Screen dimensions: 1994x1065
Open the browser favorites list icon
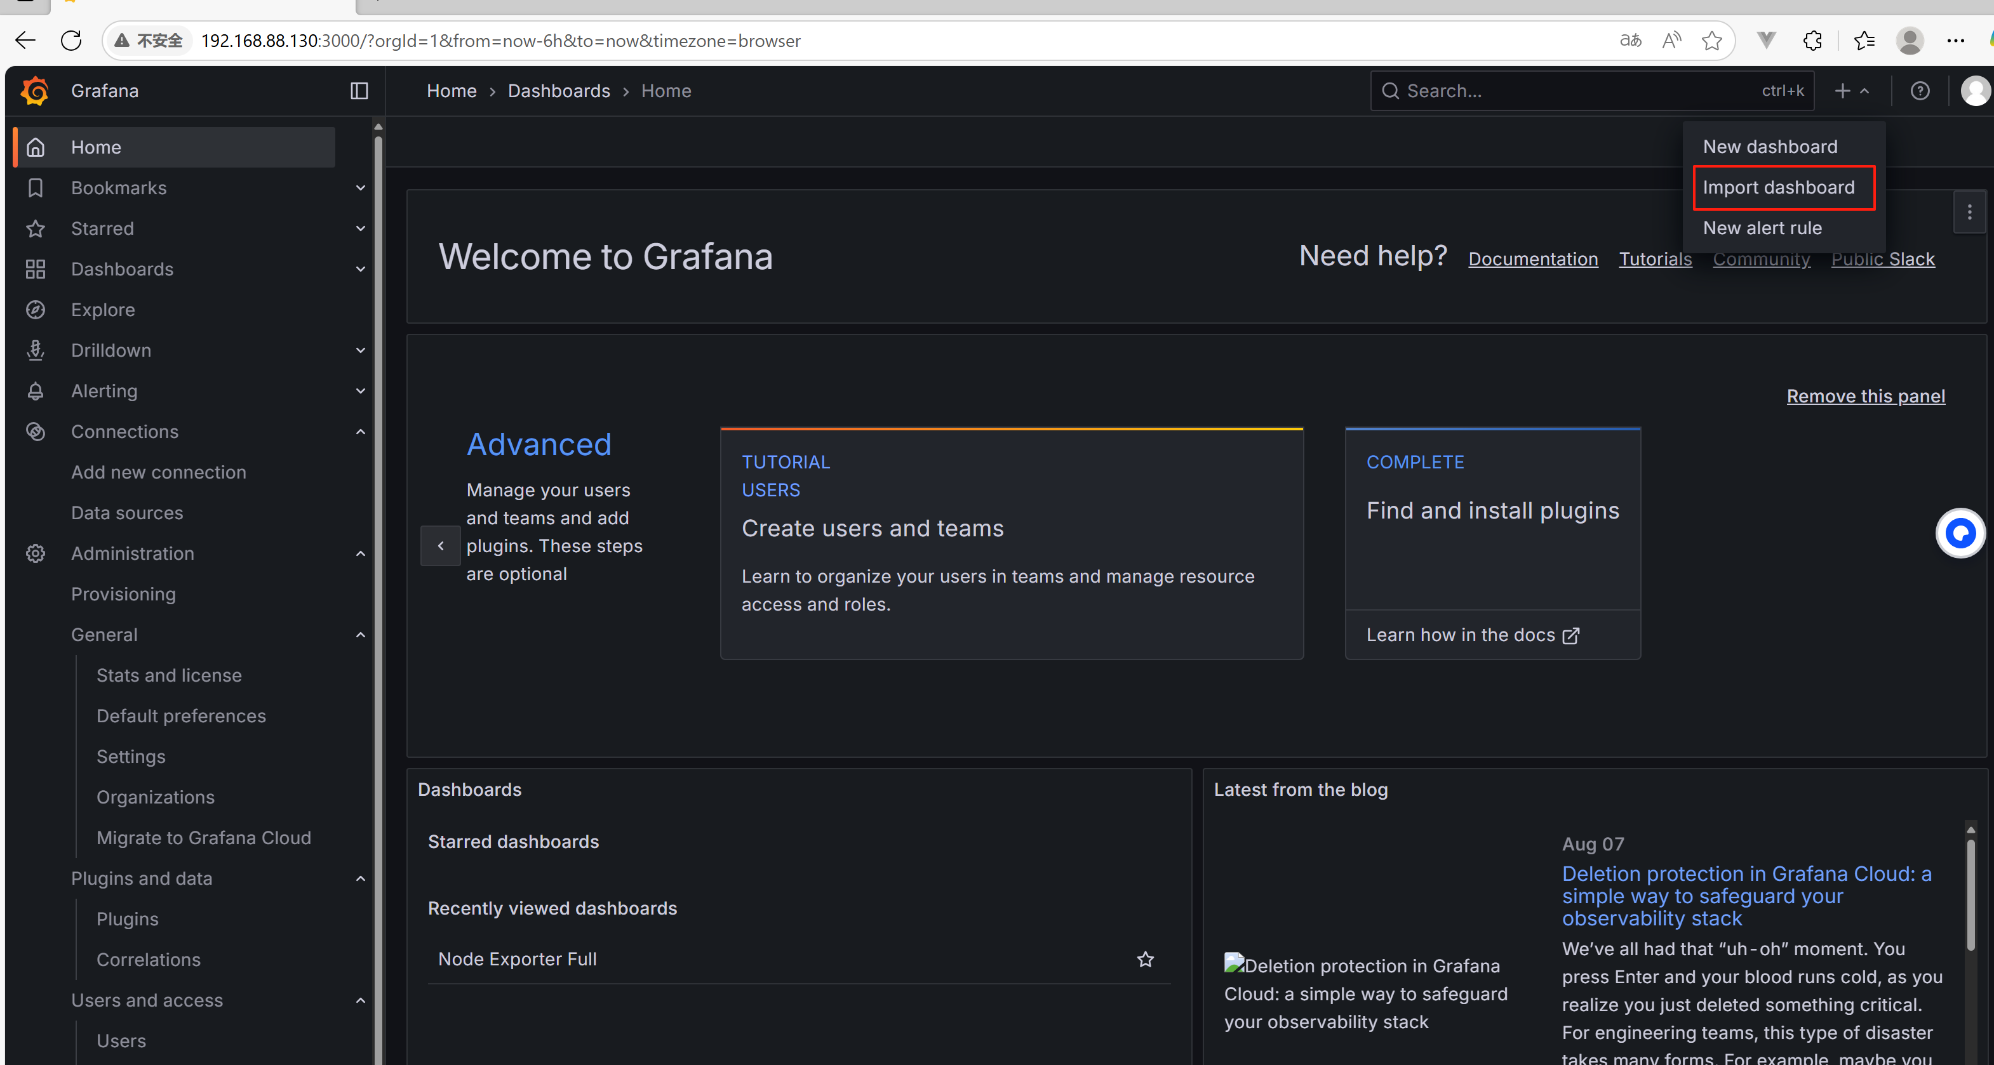[1864, 40]
